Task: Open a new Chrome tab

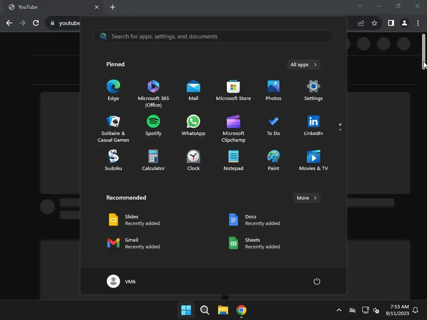Action: 113,7
